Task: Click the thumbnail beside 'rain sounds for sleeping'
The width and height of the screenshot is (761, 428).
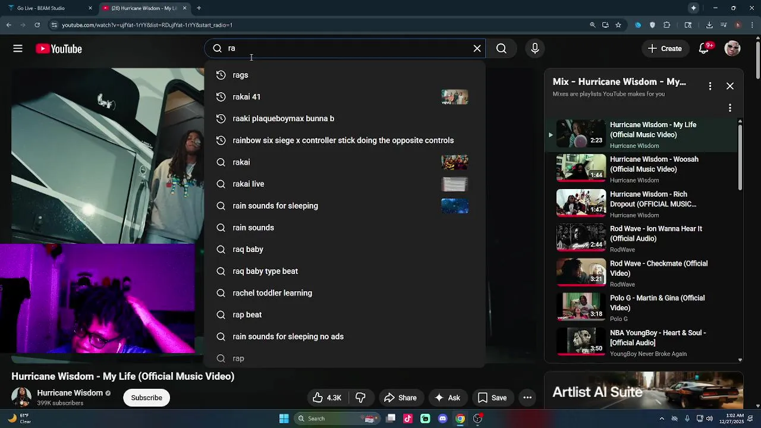Action: click(455, 206)
